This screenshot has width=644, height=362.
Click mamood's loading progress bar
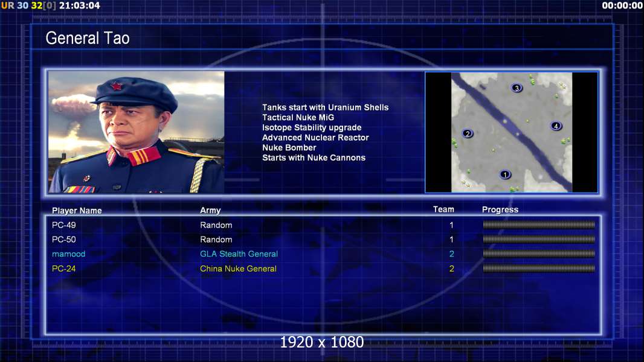pos(539,254)
